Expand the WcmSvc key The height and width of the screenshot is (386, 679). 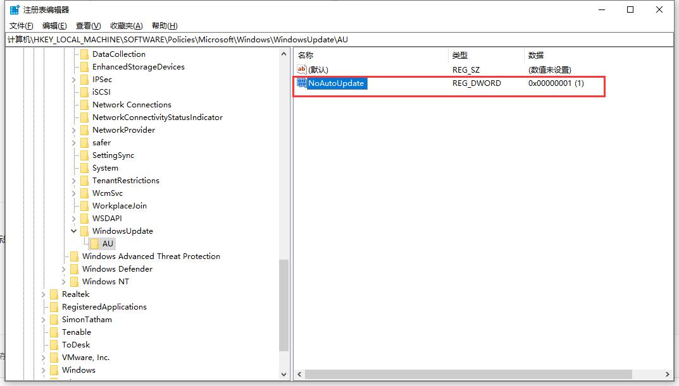click(x=73, y=193)
